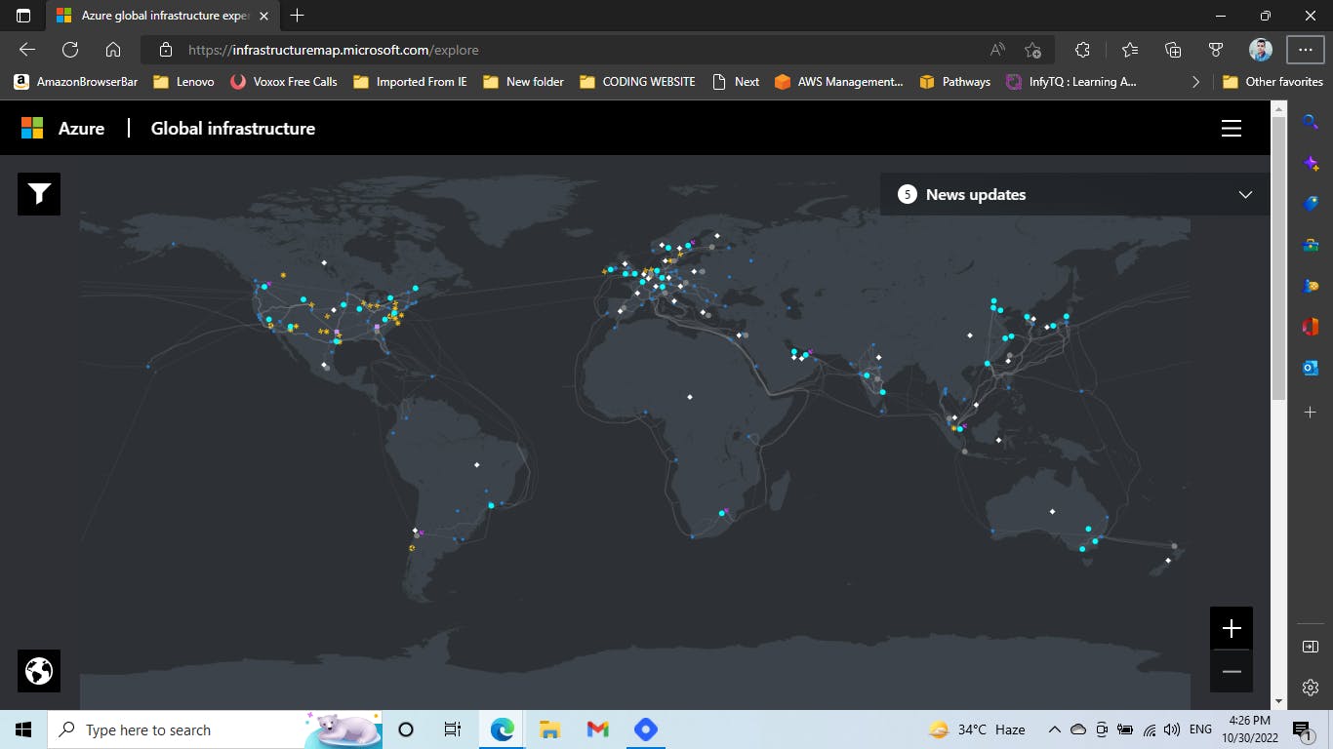The image size is (1333, 749).
Task: Open Tools briefcase icon in sidebar
Action: click(x=1311, y=245)
